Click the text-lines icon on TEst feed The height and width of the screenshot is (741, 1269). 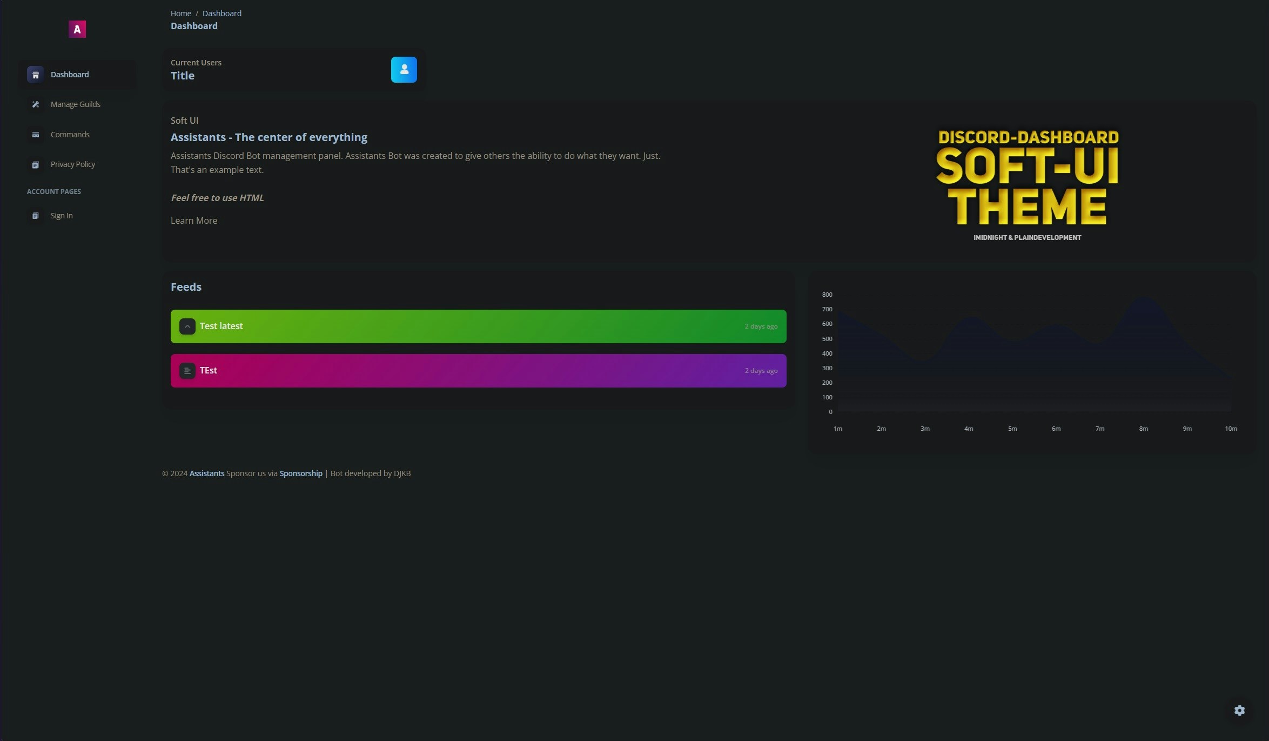click(187, 371)
